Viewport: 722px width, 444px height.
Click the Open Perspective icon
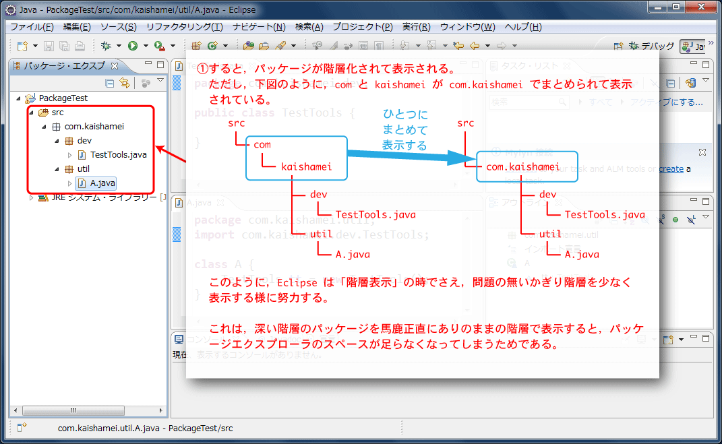click(618, 46)
